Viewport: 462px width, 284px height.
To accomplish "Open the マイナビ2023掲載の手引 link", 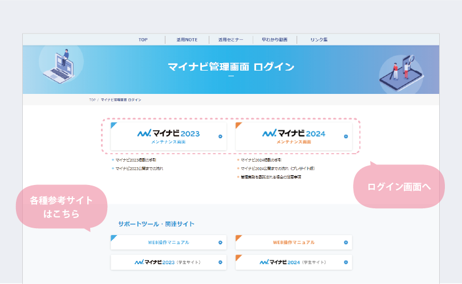I will click(136, 160).
